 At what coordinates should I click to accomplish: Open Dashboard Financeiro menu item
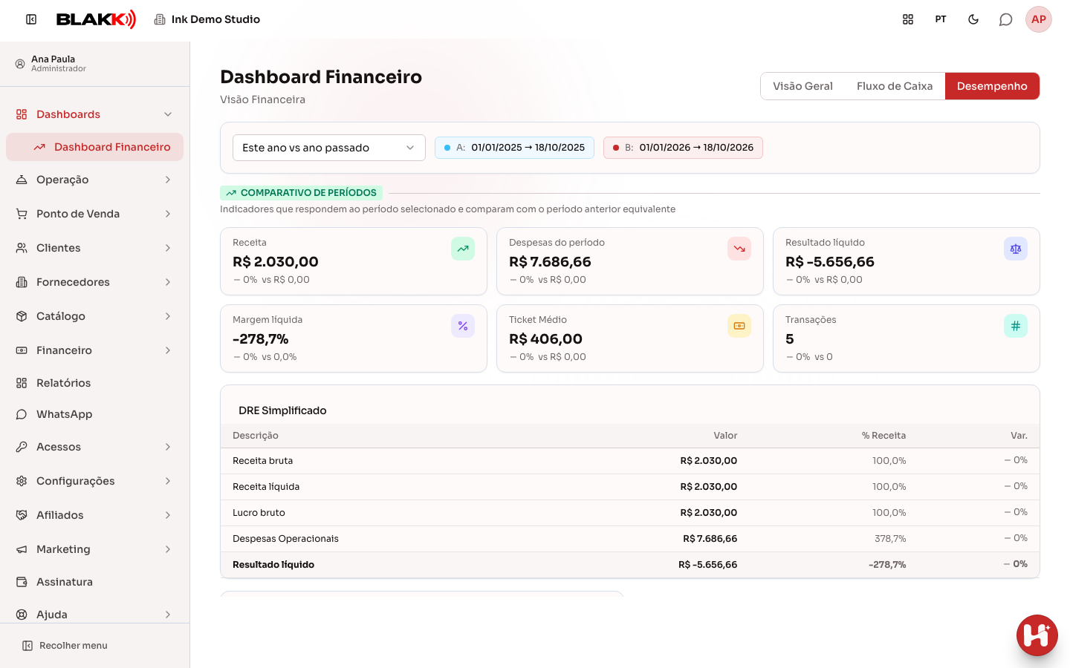tap(94, 147)
